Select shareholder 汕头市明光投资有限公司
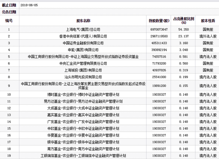Screen dimensions: 219x159 83,77
